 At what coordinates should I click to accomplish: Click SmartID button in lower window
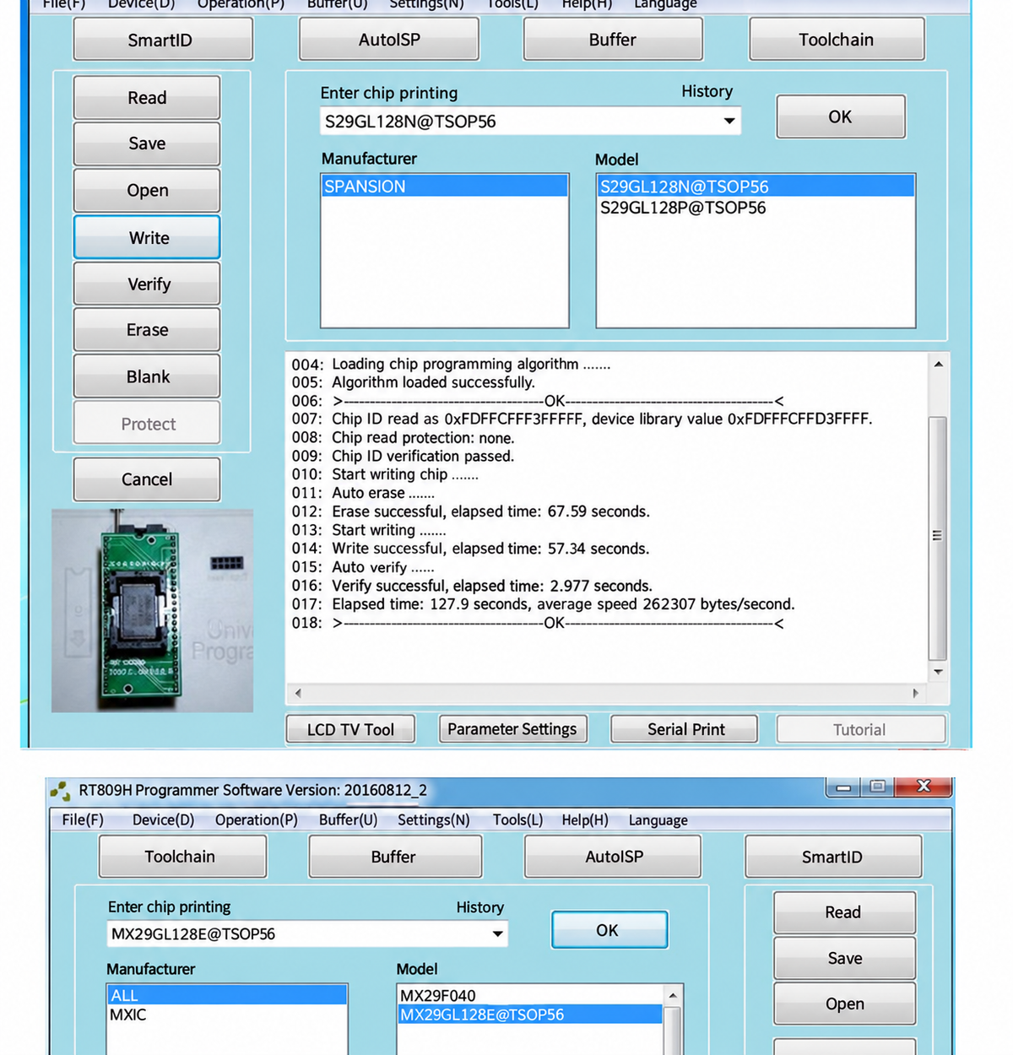(x=832, y=857)
